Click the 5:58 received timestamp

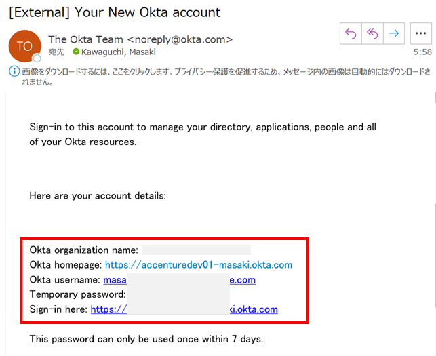pos(422,52)
